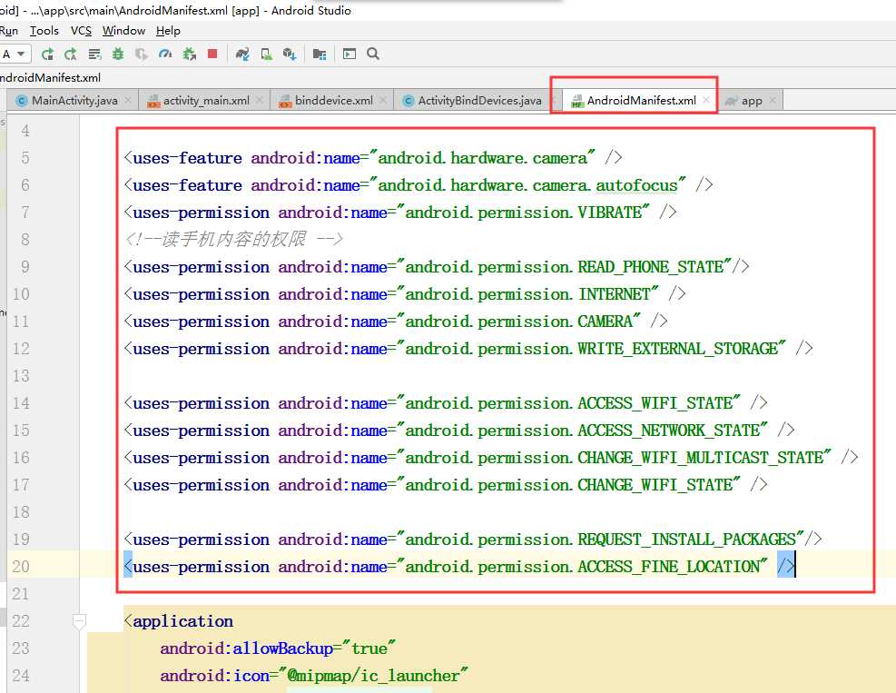The image size is (896, 693).
Task: Attach debugger to Android process
Action: pos(189,54)
